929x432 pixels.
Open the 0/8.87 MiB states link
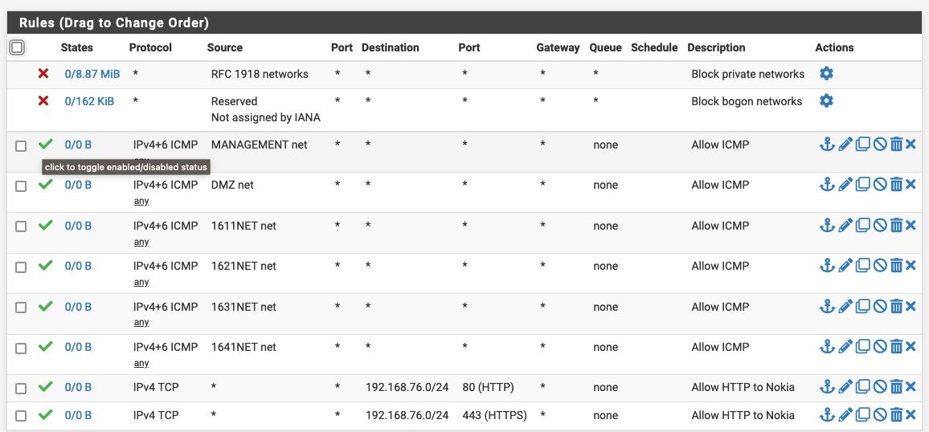pyautogui.click(x=92, y=74)
